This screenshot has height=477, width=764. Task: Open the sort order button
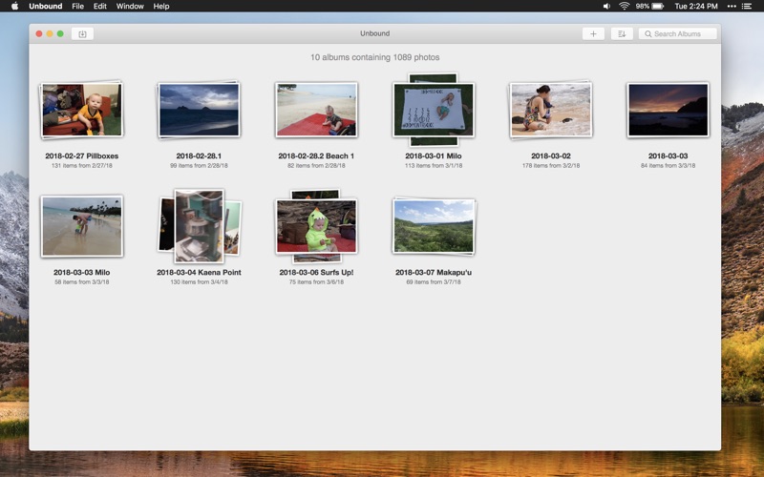click(x=622, y=33)
